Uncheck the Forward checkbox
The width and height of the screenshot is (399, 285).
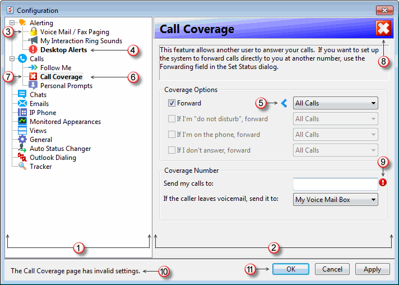(172, 103)
